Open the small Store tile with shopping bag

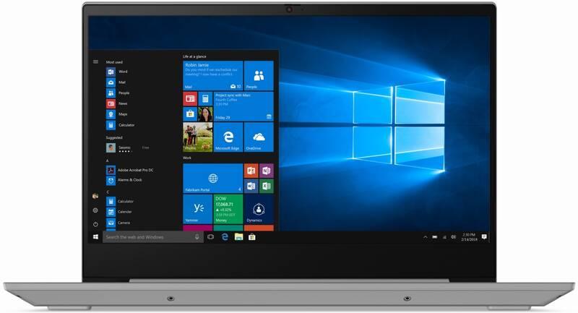click(190, 114)
